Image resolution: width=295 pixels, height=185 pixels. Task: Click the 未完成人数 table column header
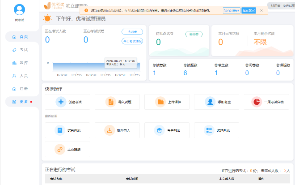pos(227,179)
